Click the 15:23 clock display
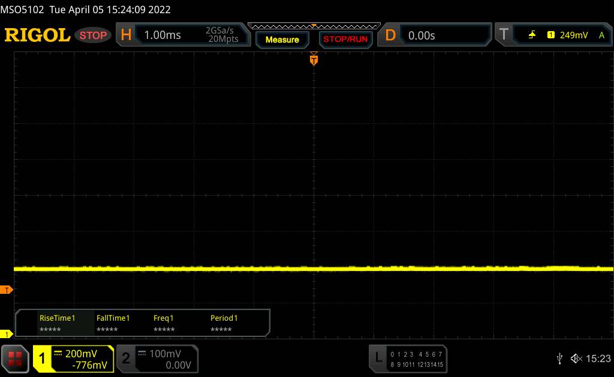 click(x=598, y=358)
